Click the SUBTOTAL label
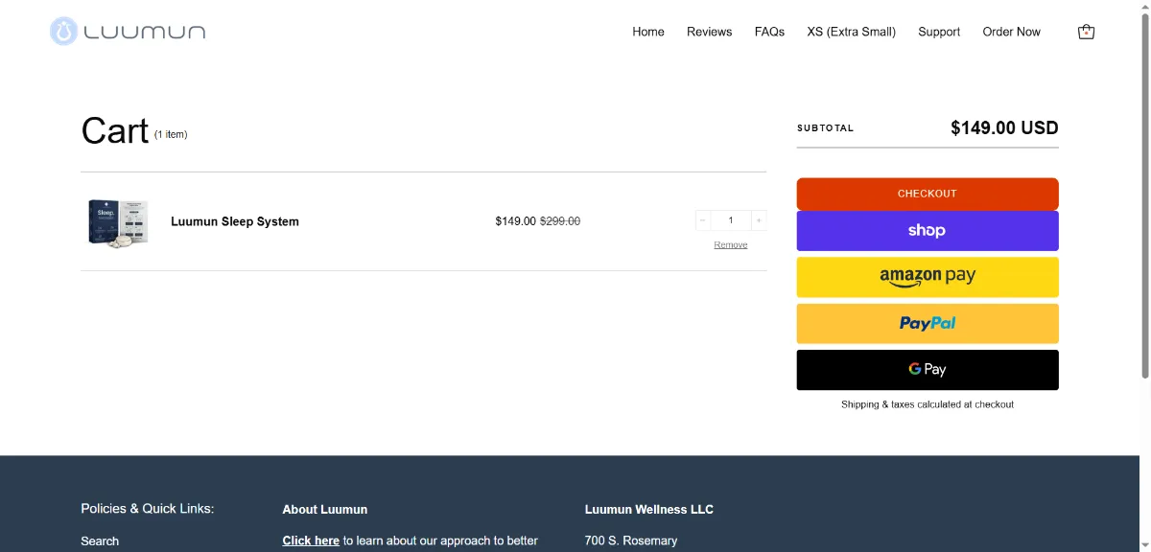Screen dimensions: 1151x552 click(825, 127)
